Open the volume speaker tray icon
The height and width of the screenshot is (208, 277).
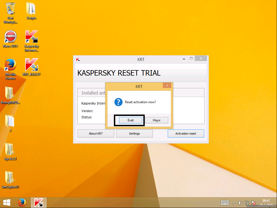[240, 203]
